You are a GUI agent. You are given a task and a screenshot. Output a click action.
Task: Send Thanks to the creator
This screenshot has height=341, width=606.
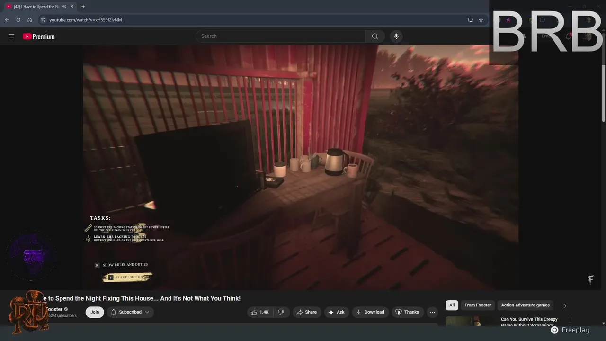pyautogui.click(x=407, y=312)
